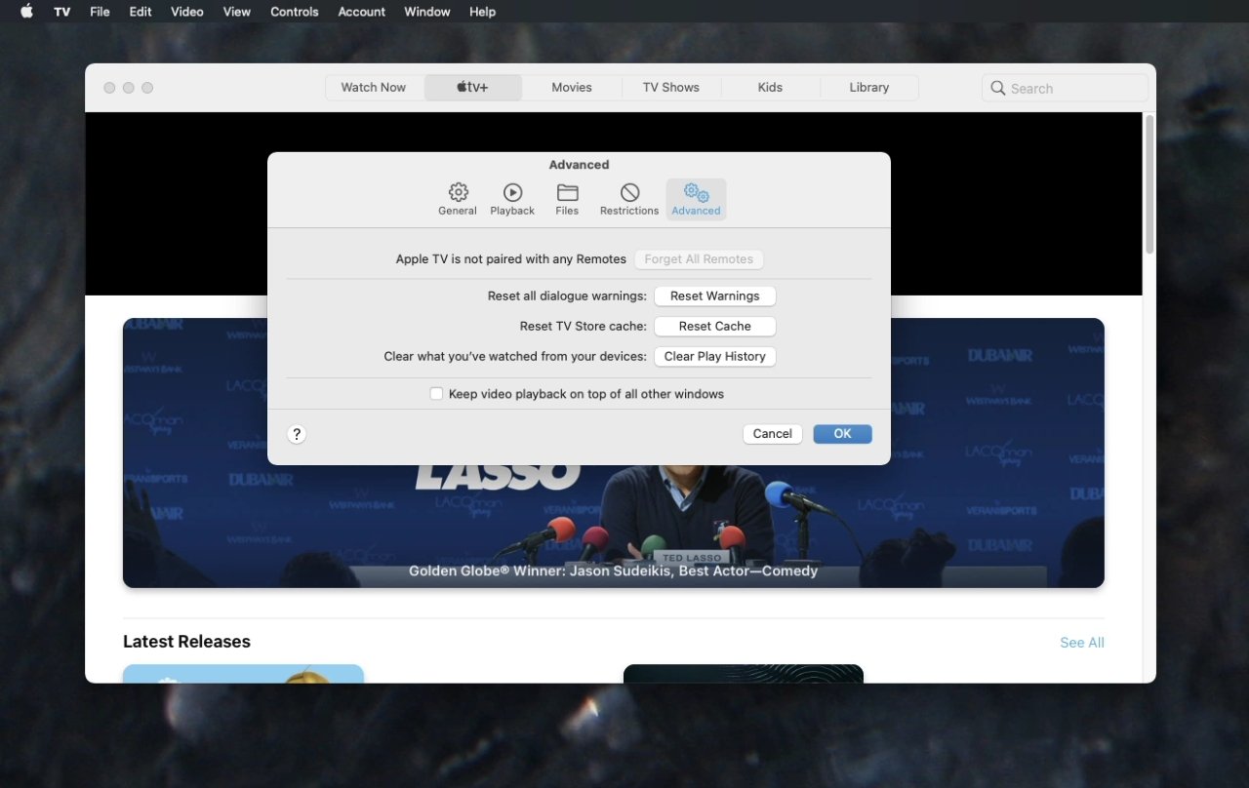Viewport: 1249px width, 788px height.
Task: Click See All for Latest Releases
Action: click(x=1082, y=643)
